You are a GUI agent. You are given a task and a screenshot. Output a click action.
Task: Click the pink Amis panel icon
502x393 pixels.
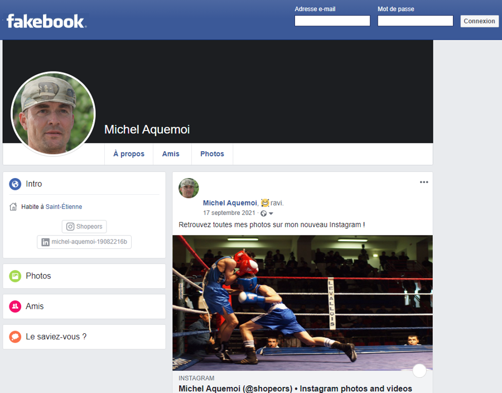pyautogui.click(x=15, y=306)
